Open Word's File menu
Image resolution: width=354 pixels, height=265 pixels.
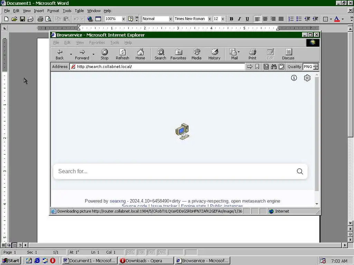[x=7, y=11]
